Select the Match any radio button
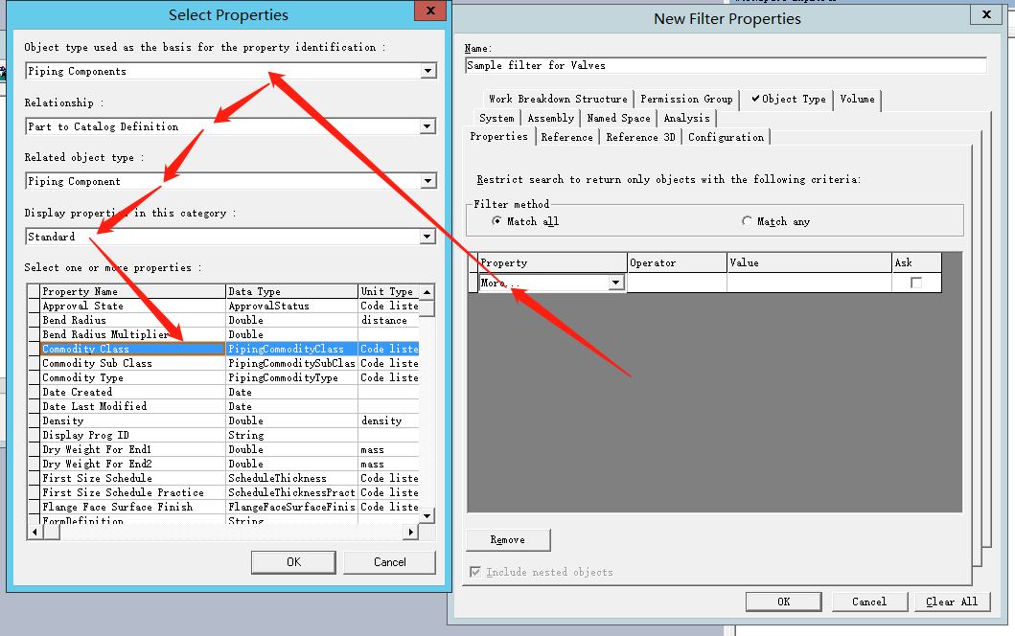 tap(747, 221)
